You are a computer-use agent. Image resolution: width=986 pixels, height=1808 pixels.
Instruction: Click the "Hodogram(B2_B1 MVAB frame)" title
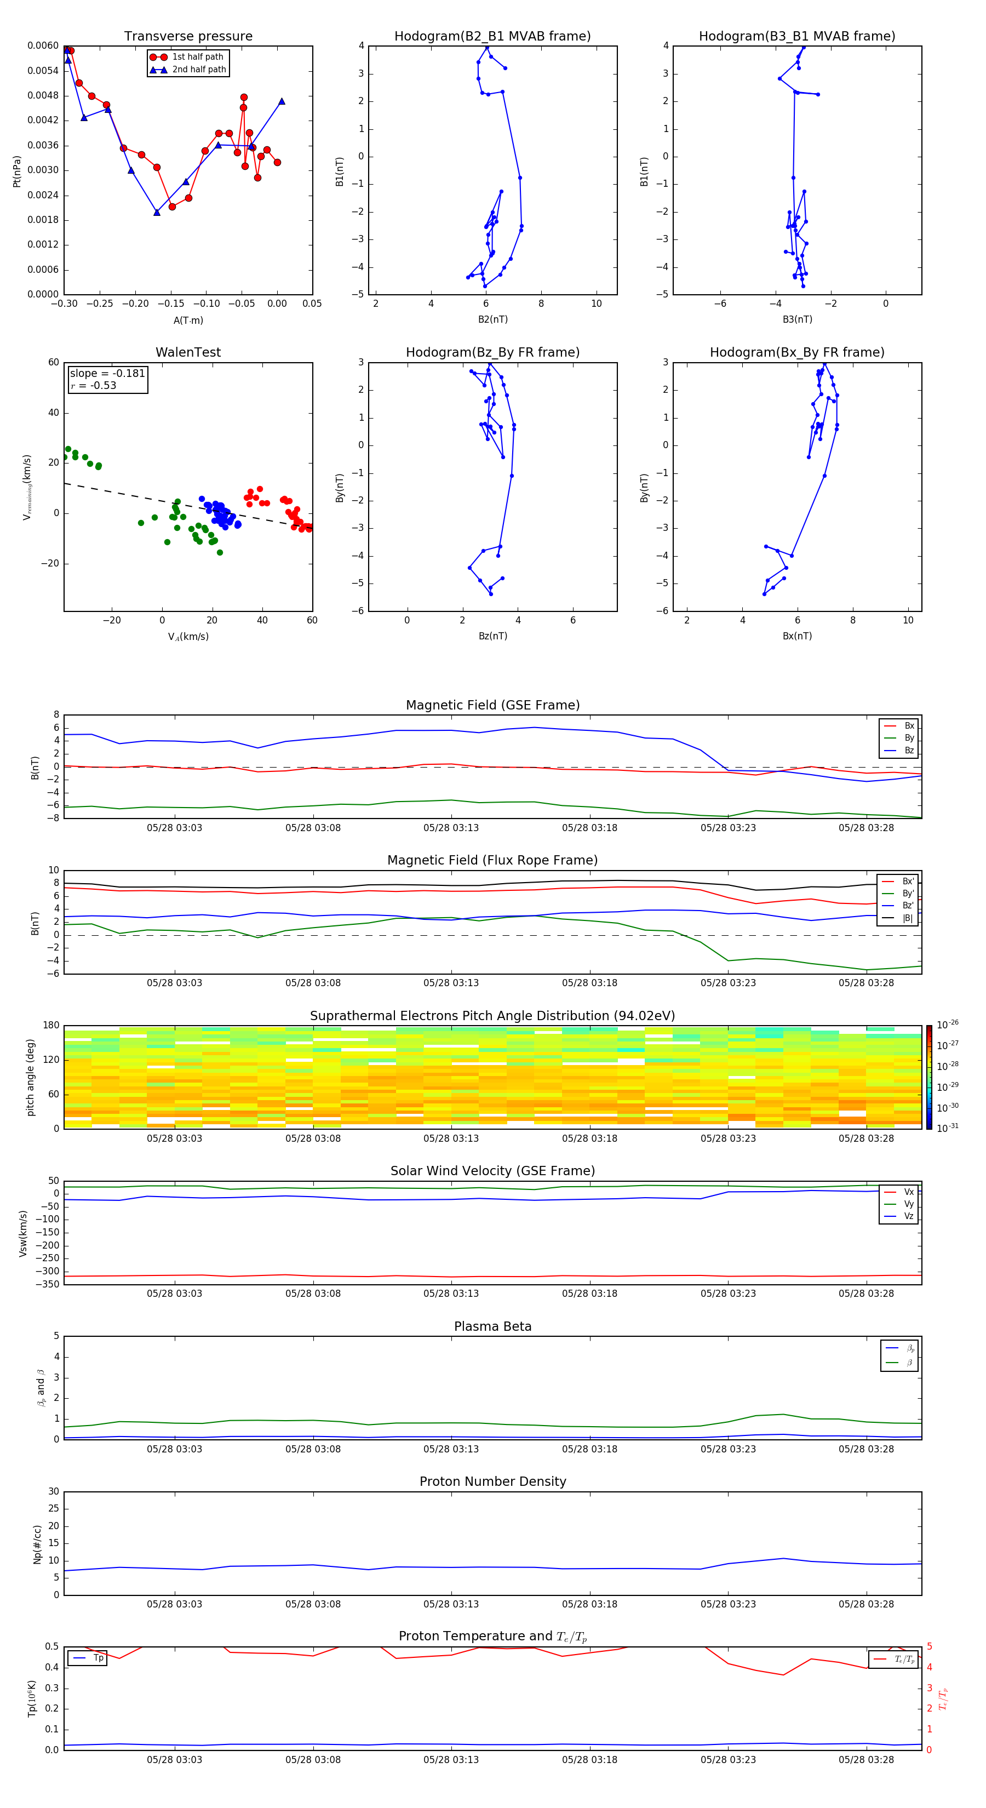pos(492,37)
